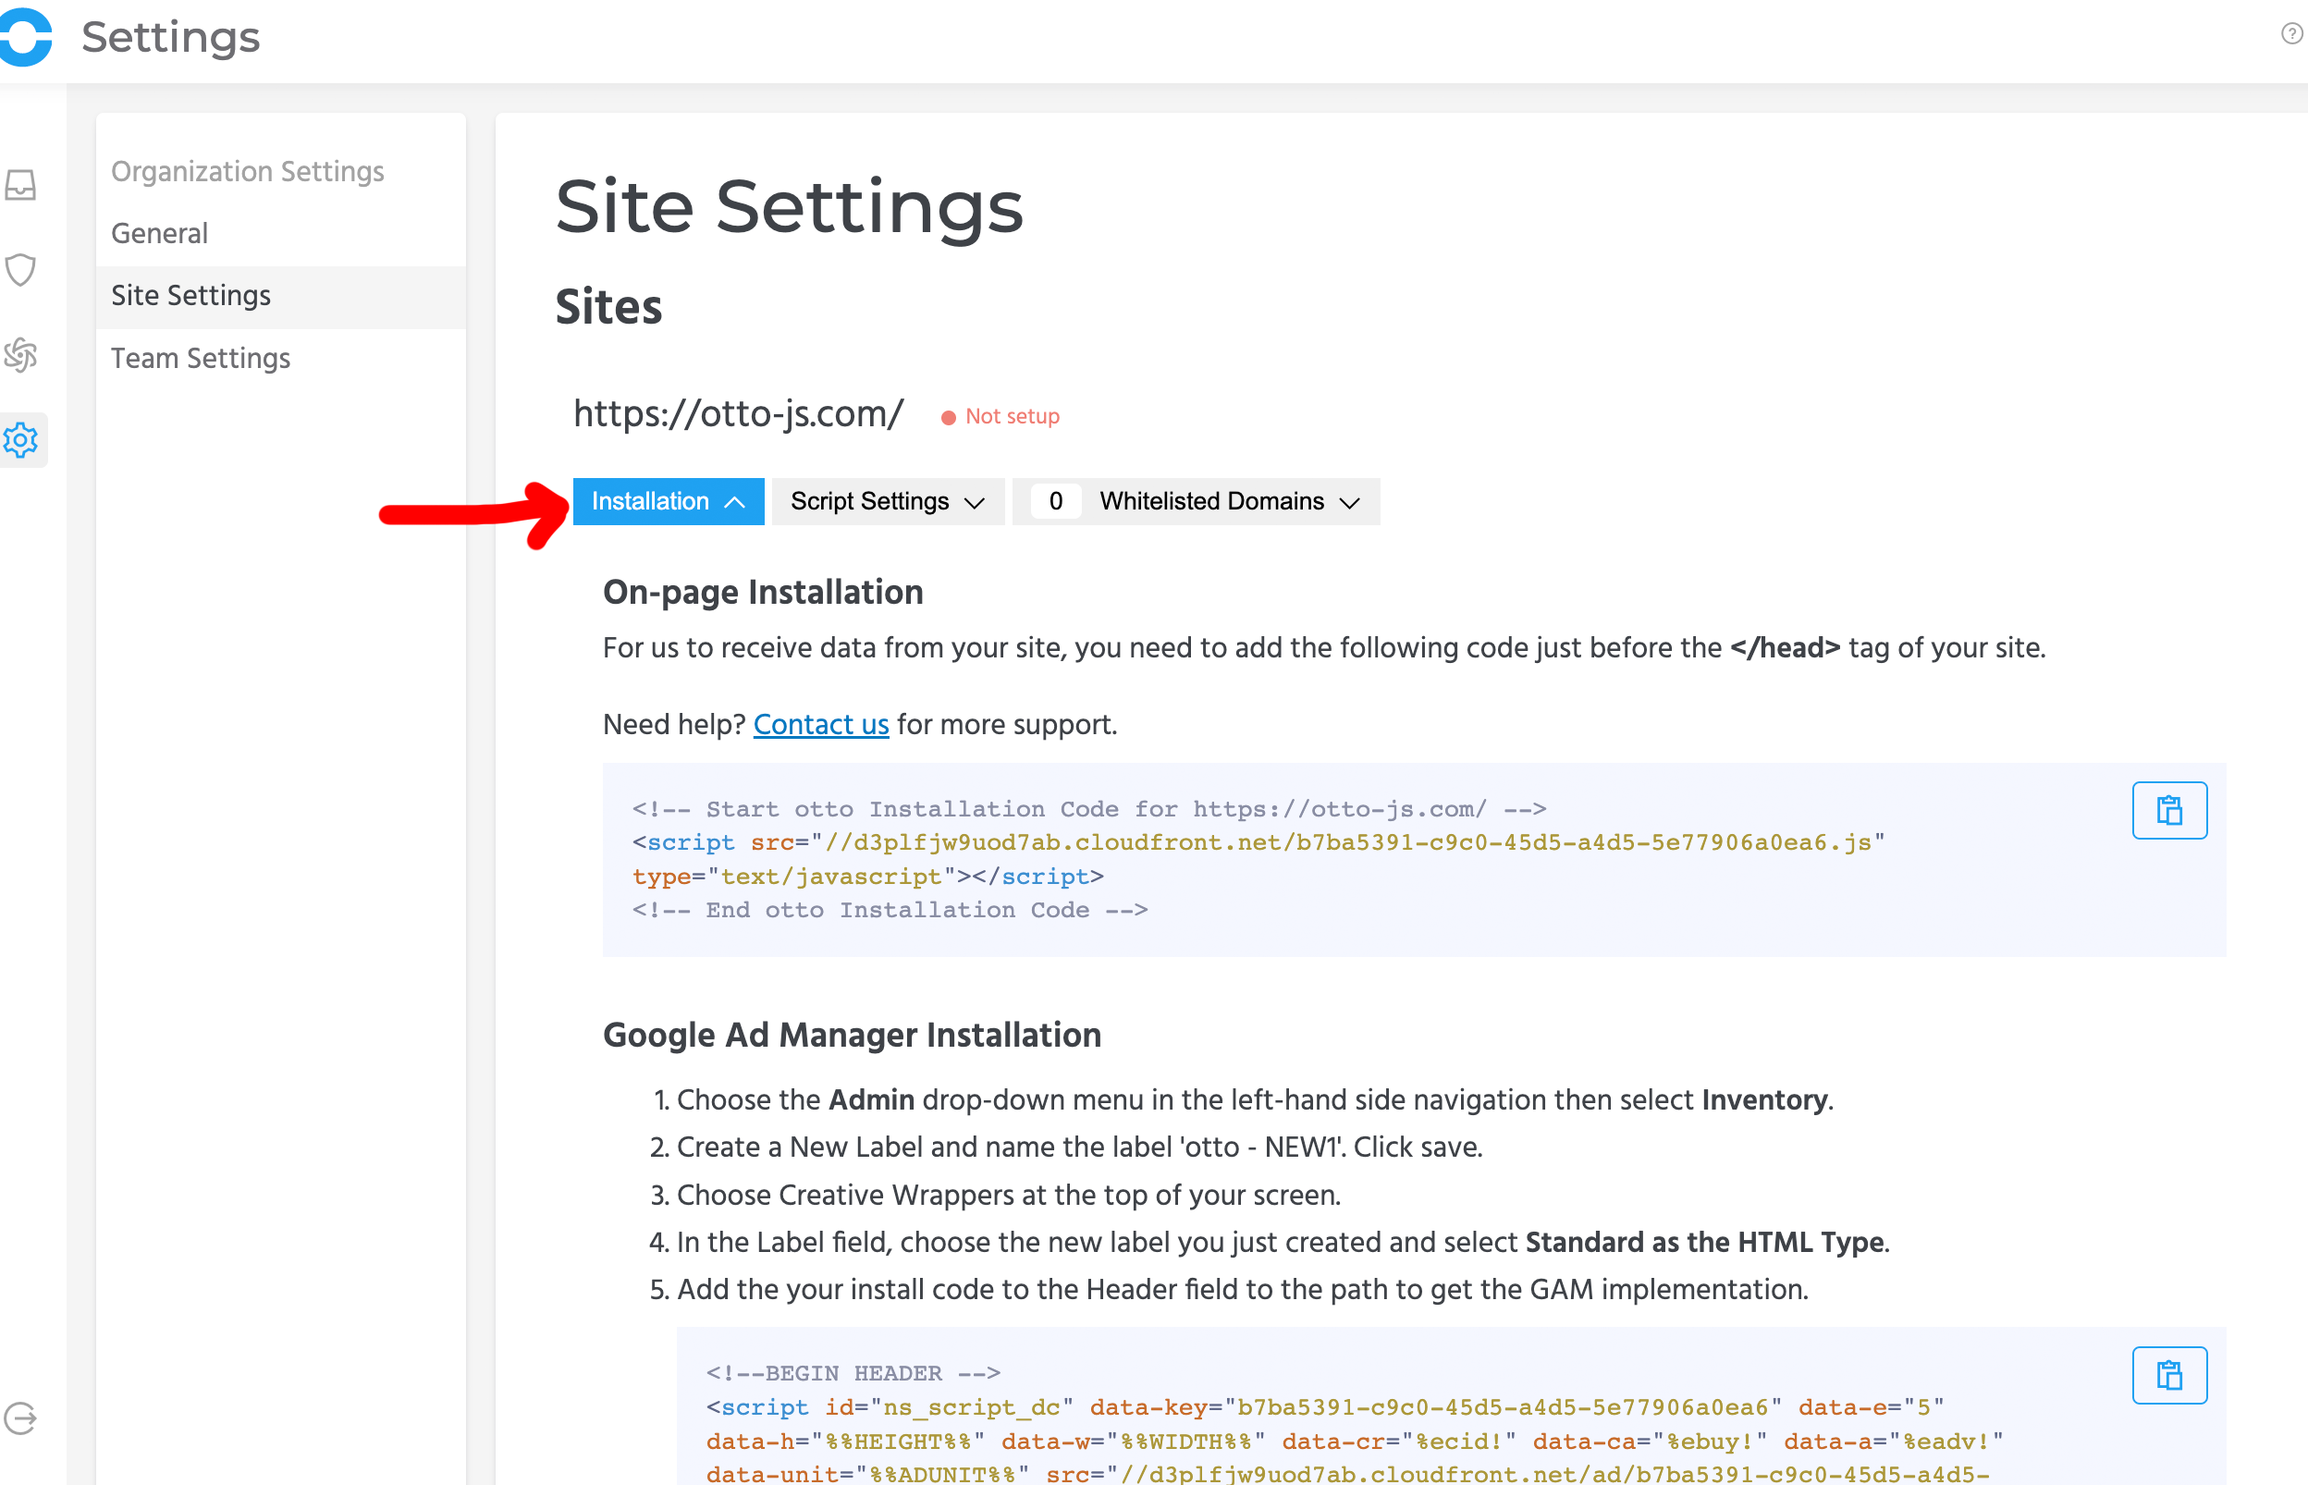Open the help question mark icon
Image resolution: width=2308 pixels, height=1485 pixels.
click(x=2291, y=35)
